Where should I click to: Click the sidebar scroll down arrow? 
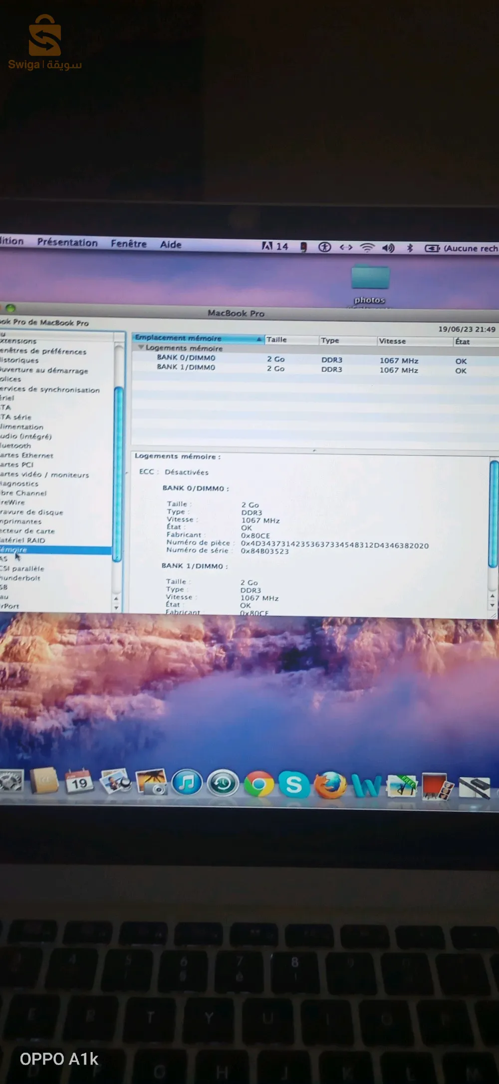coord(116,607)
